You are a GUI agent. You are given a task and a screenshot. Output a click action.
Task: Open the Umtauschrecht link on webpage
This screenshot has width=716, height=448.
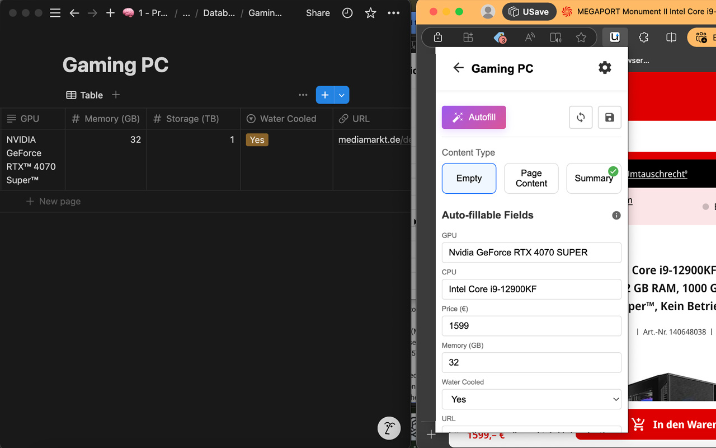pos(658,174)
